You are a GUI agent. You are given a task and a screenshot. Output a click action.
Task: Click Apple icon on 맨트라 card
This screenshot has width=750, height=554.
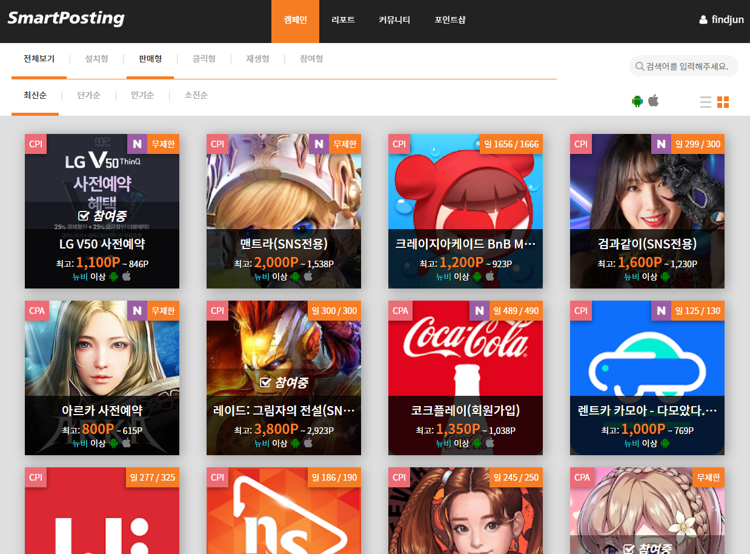click(308, 276)
